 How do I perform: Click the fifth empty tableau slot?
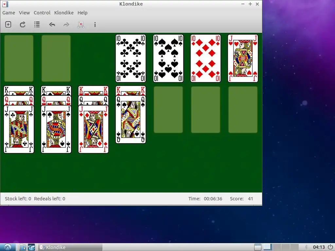[168, 110]
